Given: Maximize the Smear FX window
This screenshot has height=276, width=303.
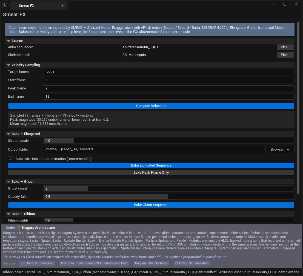Looking at the screenshot, I should (285, 4).
